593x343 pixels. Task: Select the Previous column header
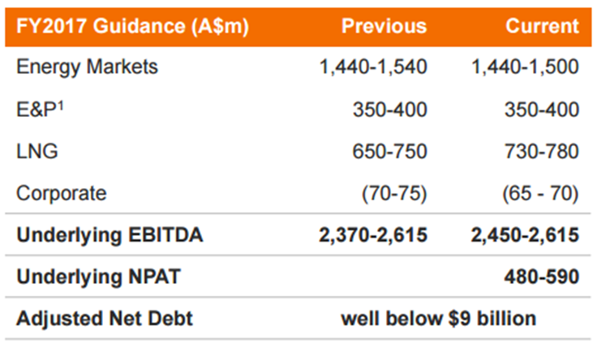point(385,26)
